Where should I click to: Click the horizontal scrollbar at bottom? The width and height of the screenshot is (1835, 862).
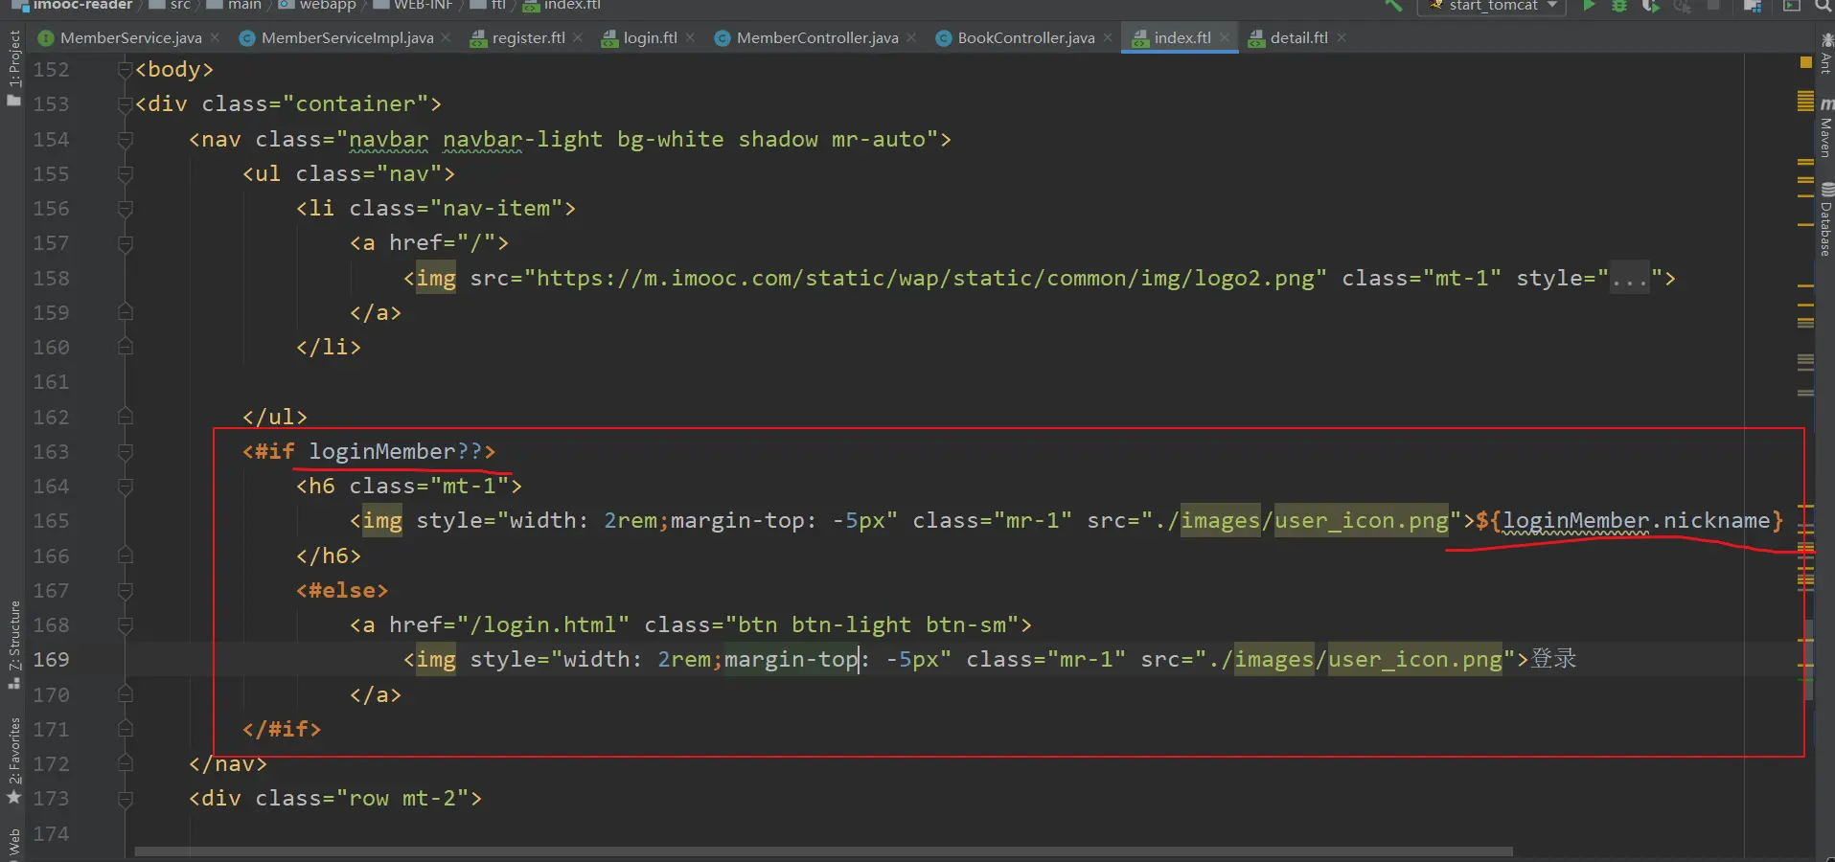coord(822,851)
